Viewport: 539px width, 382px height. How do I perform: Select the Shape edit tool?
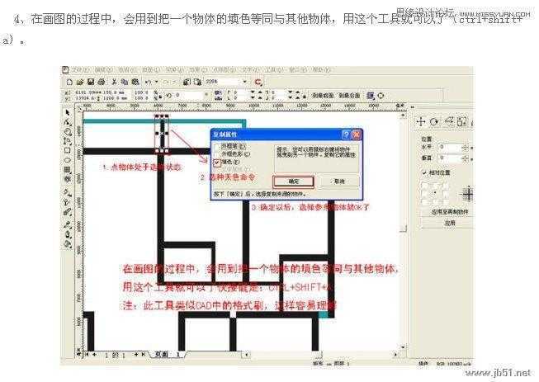pos(68,122)
